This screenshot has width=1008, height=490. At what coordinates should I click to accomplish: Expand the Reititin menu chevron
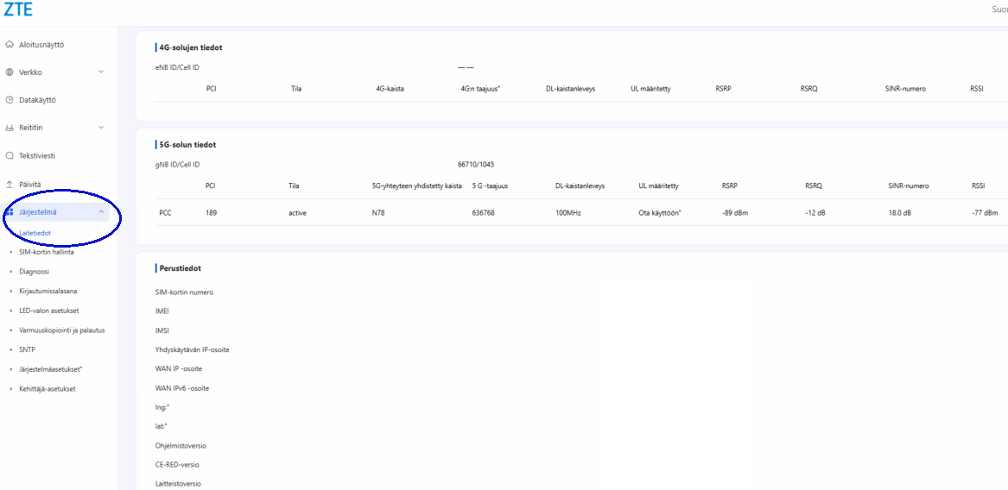[x=101, y=128]
